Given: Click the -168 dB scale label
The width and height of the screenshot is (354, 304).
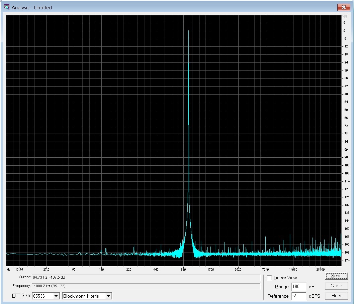Looking at the screenshot, I should tap(346, 253).
